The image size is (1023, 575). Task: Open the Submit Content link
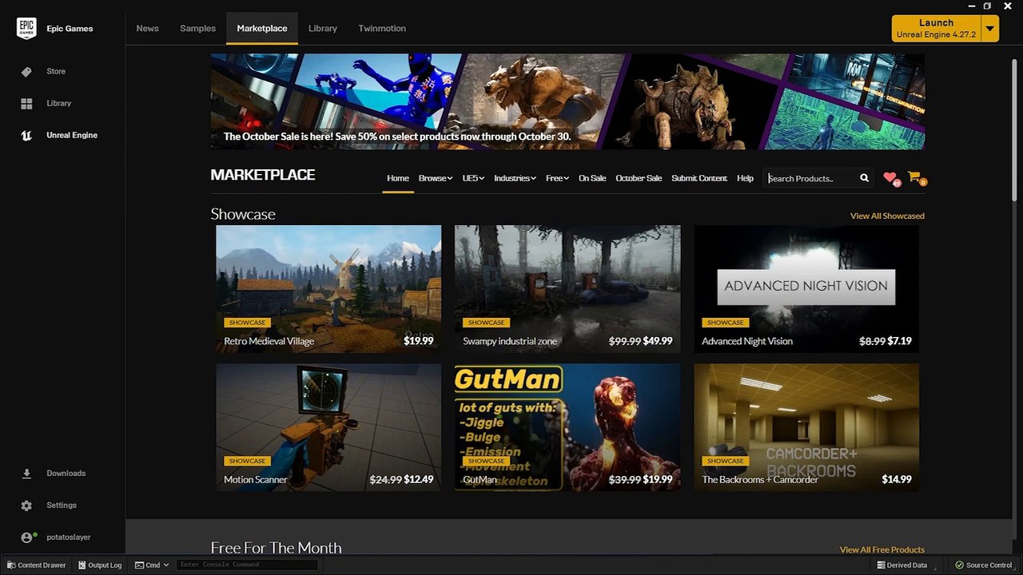click(699, 178)
